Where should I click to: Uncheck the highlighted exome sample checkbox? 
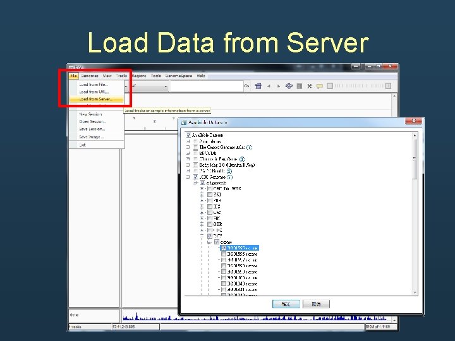[x=224, y=248]
